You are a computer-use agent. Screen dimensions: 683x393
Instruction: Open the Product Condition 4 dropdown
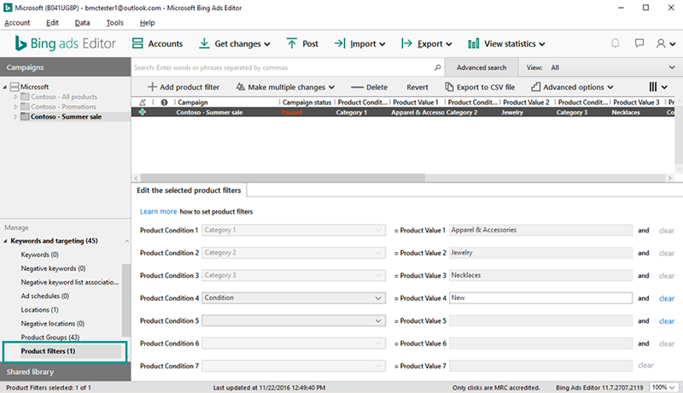[x=294, y=298]
